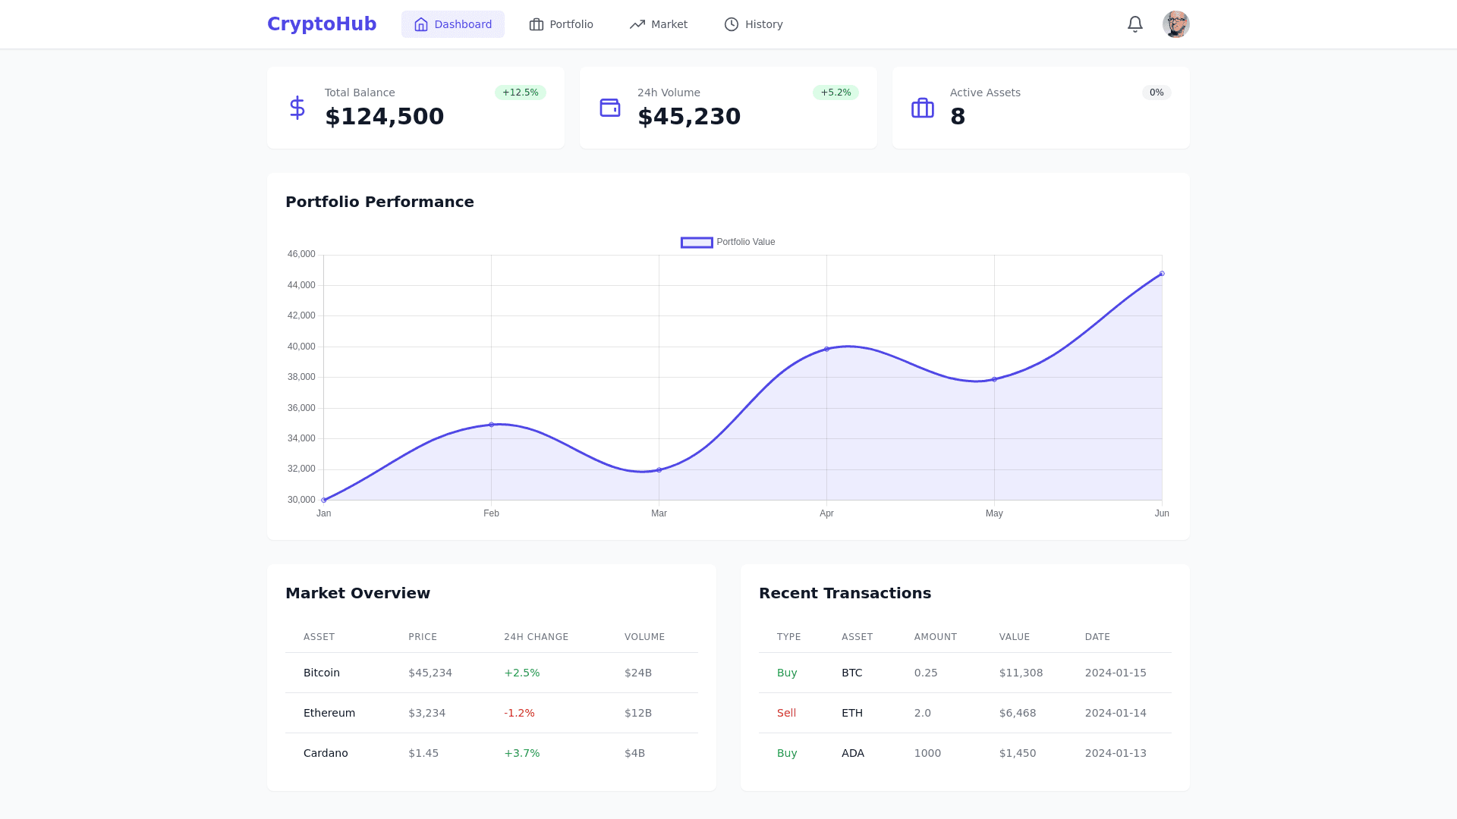The image size is (1457, 819).
Task: Select the Bitcoin row in Market Overview
Action: tap(491, 673)
